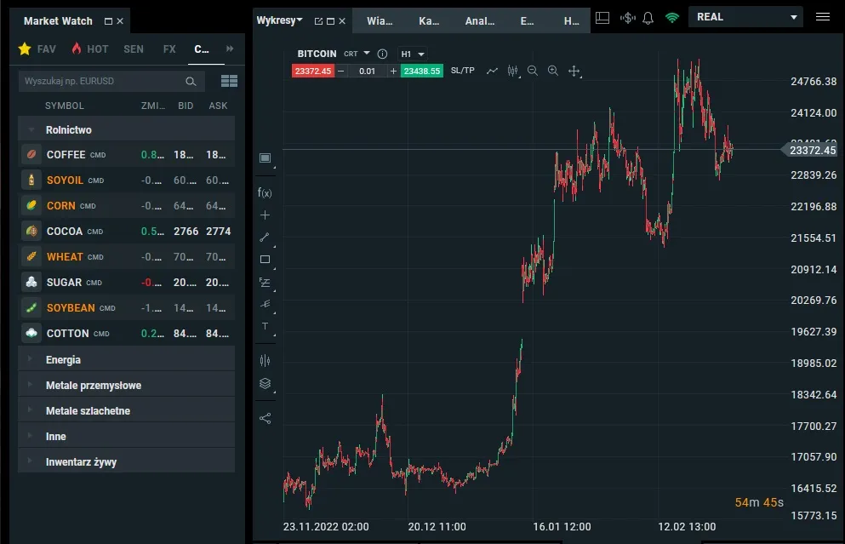Select the pitchfork drawing tool

(265, 304)
